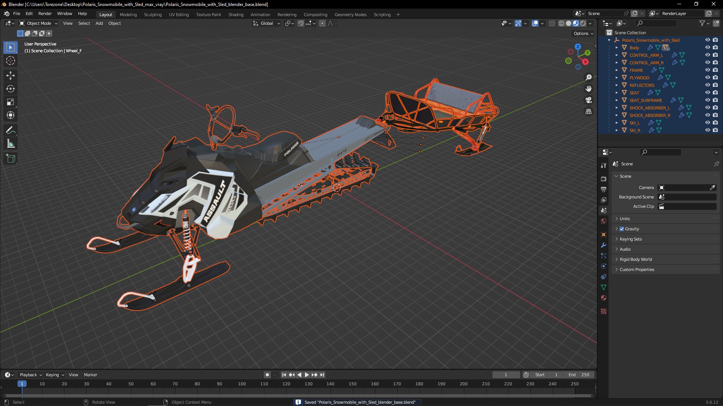Open the Modifier properties tab
Viewport: 723px width, 406px height.
[x=604, y=245]
